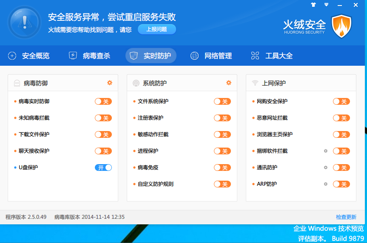Go to the 工具大全 tab
Screen dimensions: 367x243
click(x=272, y=56)
